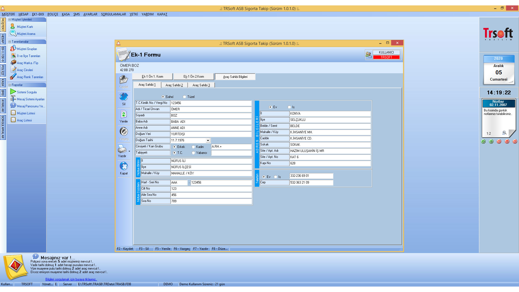519x292 pixels.
Task: Click the Yenile refresh icon
Action: tap(124, 114)
